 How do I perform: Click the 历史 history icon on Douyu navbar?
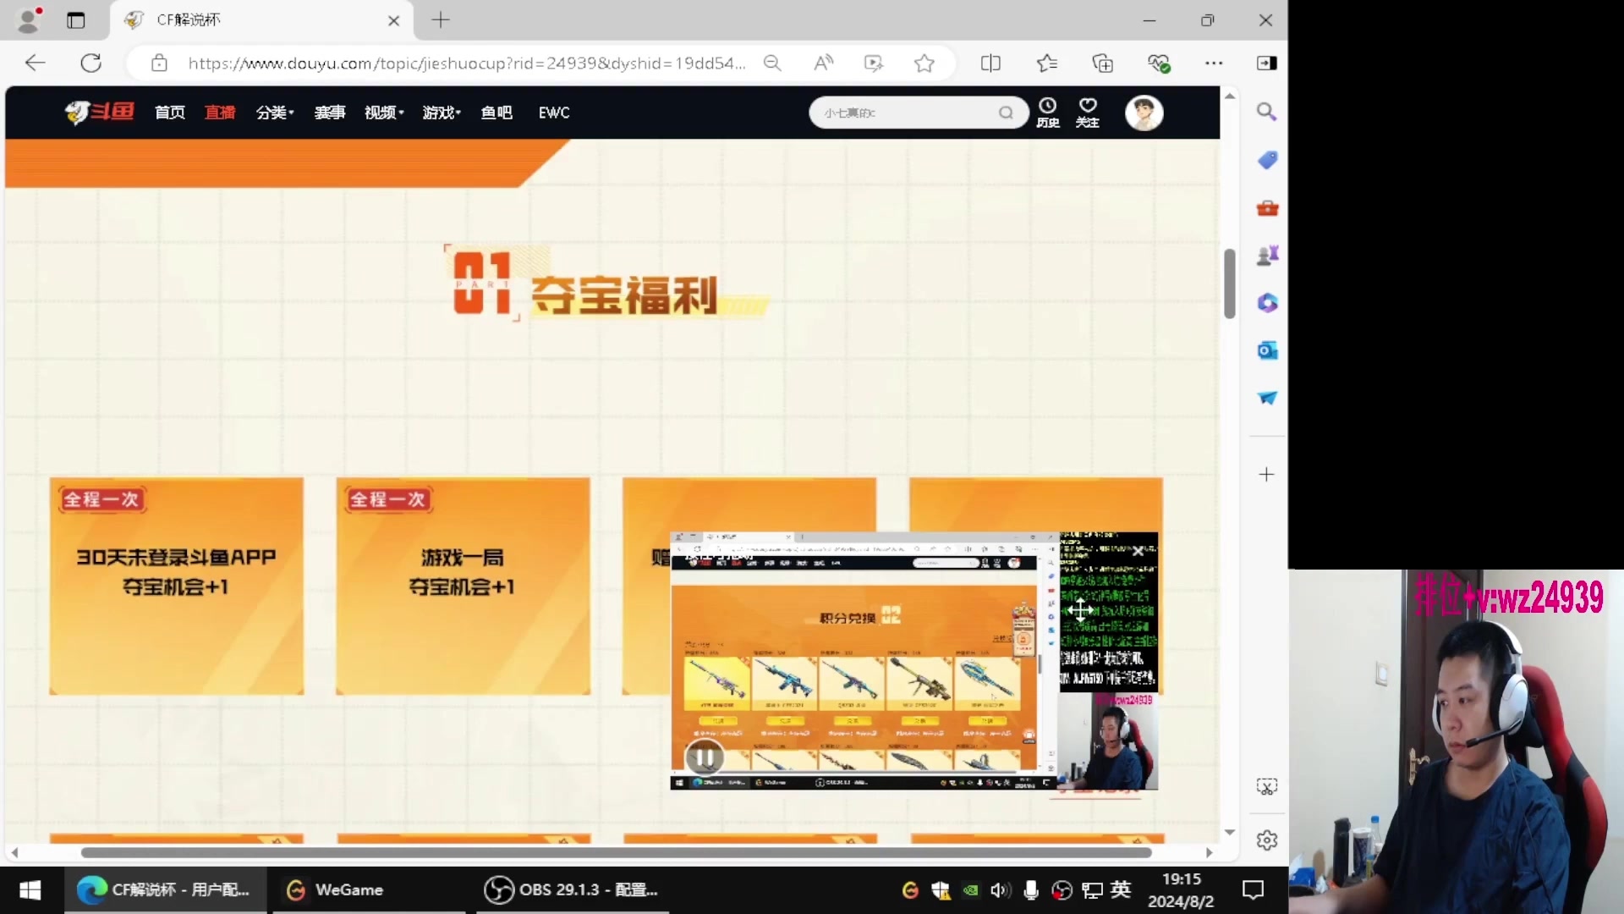tap(1047, 111)
